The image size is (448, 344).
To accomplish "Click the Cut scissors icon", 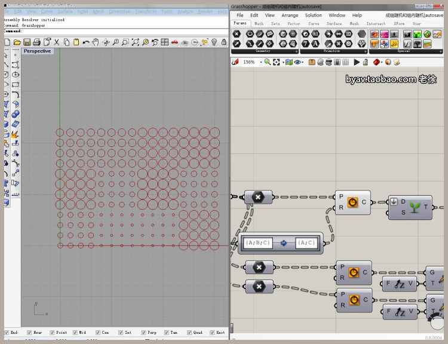I will click(x=57, y=42).
